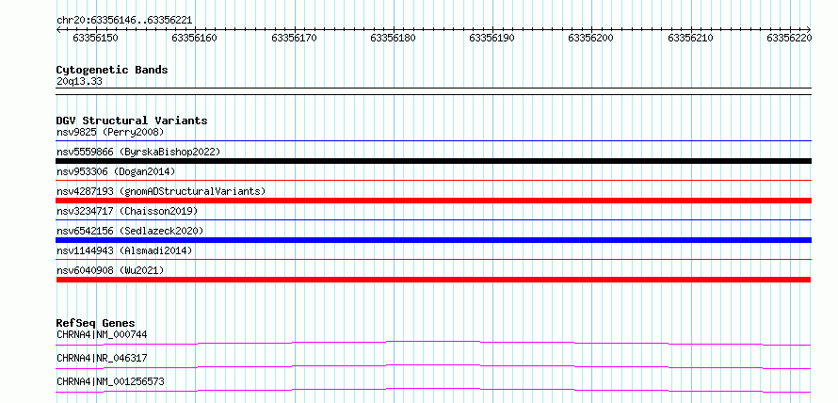Viewport: 838px width, 403px height.
Task: Open variant nsv953306 (Dogan2014)
Action: tap(116, 171)
